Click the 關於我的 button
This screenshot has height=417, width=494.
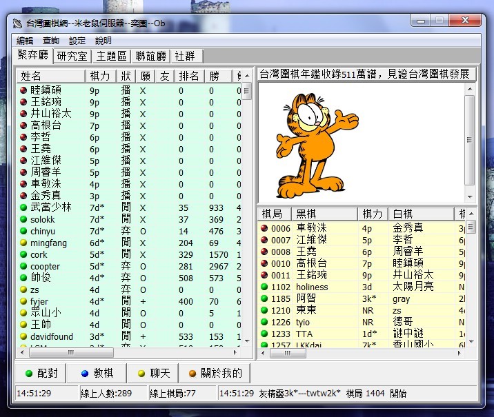coord(215,374)
